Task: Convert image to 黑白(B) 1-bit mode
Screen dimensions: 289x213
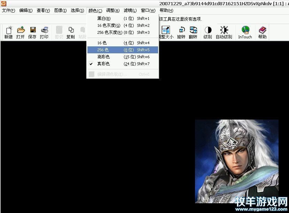Action: pyautogui.click(x=123, y=18)
